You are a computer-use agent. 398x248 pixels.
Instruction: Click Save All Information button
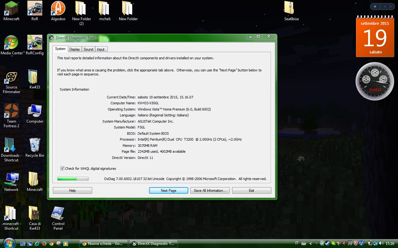click(210, 191)
